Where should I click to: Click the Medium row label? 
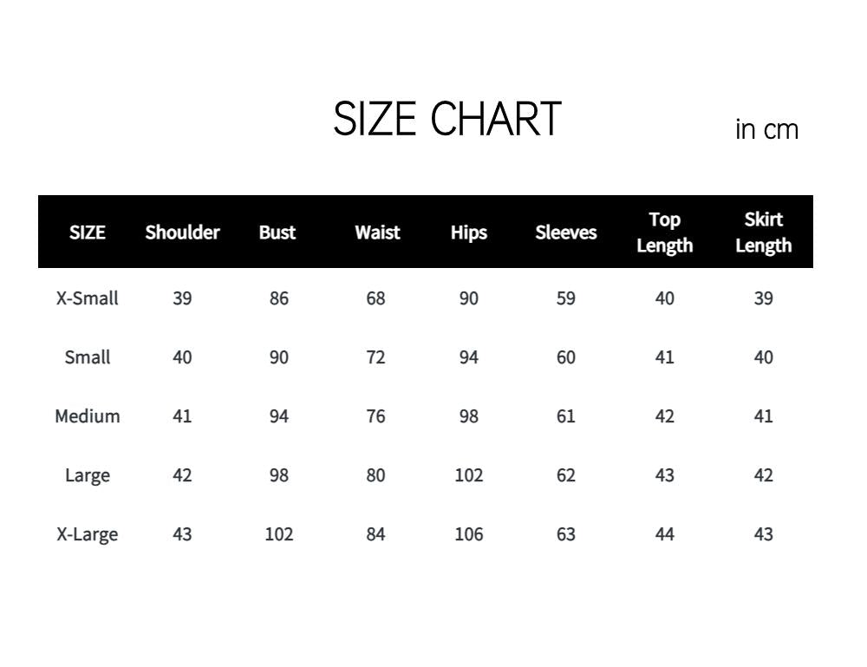(x=88, y=416)
